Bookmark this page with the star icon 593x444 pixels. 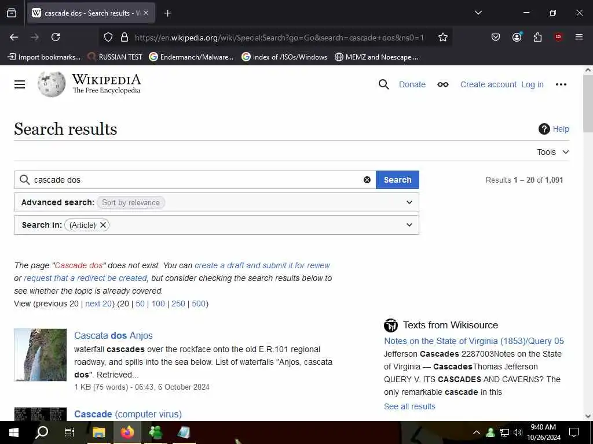click(443, 37)
